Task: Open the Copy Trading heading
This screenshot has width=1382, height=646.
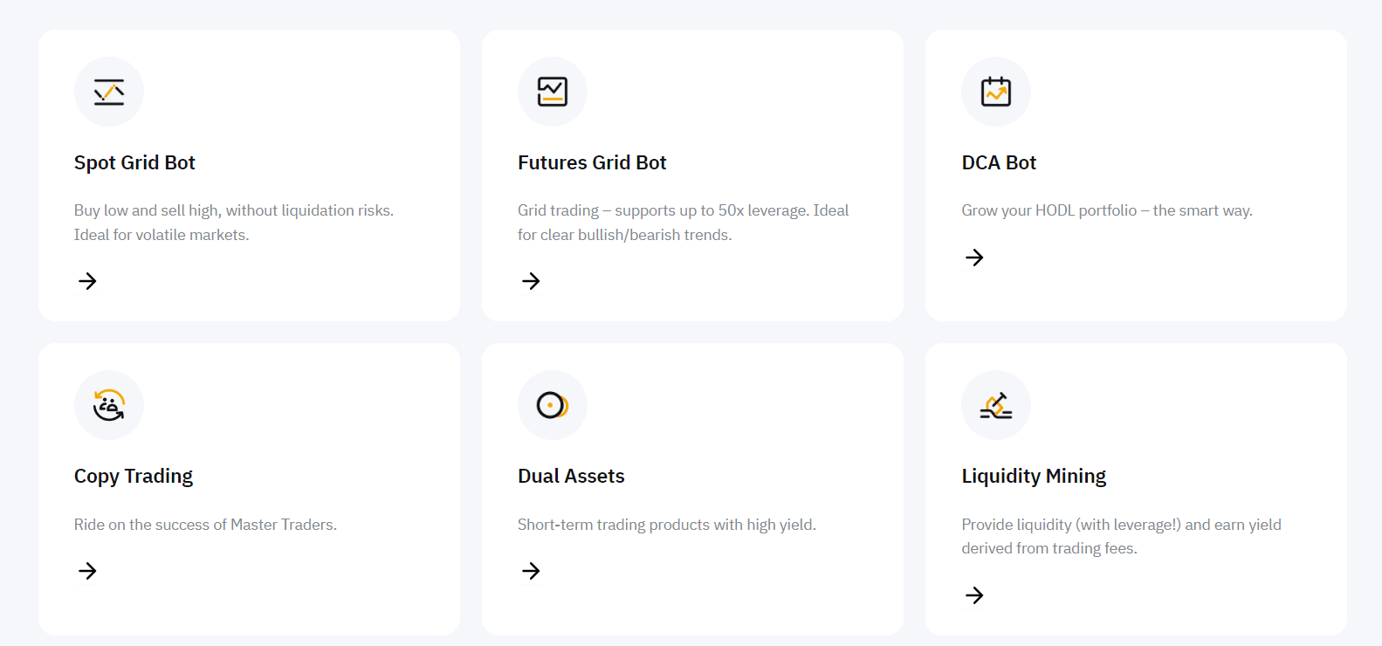Action: click(x=134, y=477)
